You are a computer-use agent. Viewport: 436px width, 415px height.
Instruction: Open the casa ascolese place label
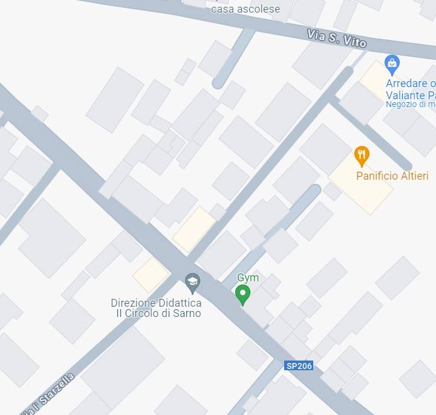[x=246, y=9]
